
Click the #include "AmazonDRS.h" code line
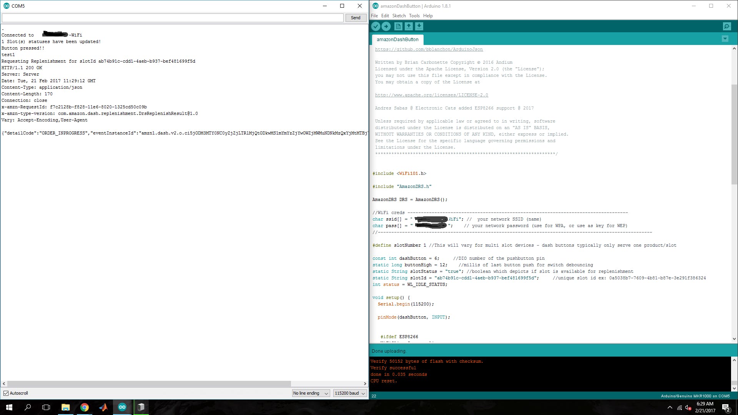click(402, 186)
